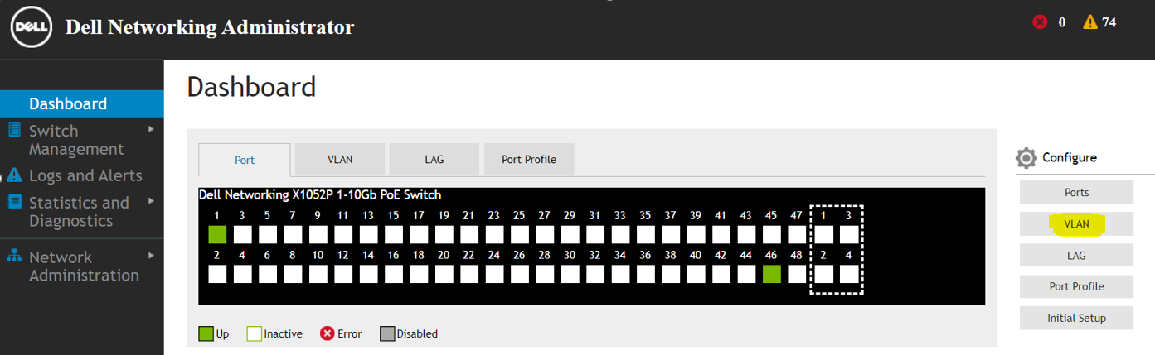Open Logs and Alerts in sidebar
1155x355 pixels.
click(x=85, y=175)
